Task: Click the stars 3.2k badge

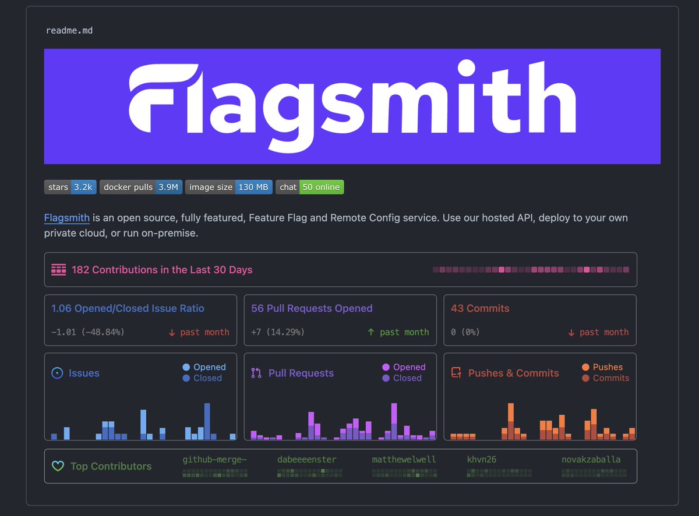Action: pyautogui.click(x=70, y=187)
